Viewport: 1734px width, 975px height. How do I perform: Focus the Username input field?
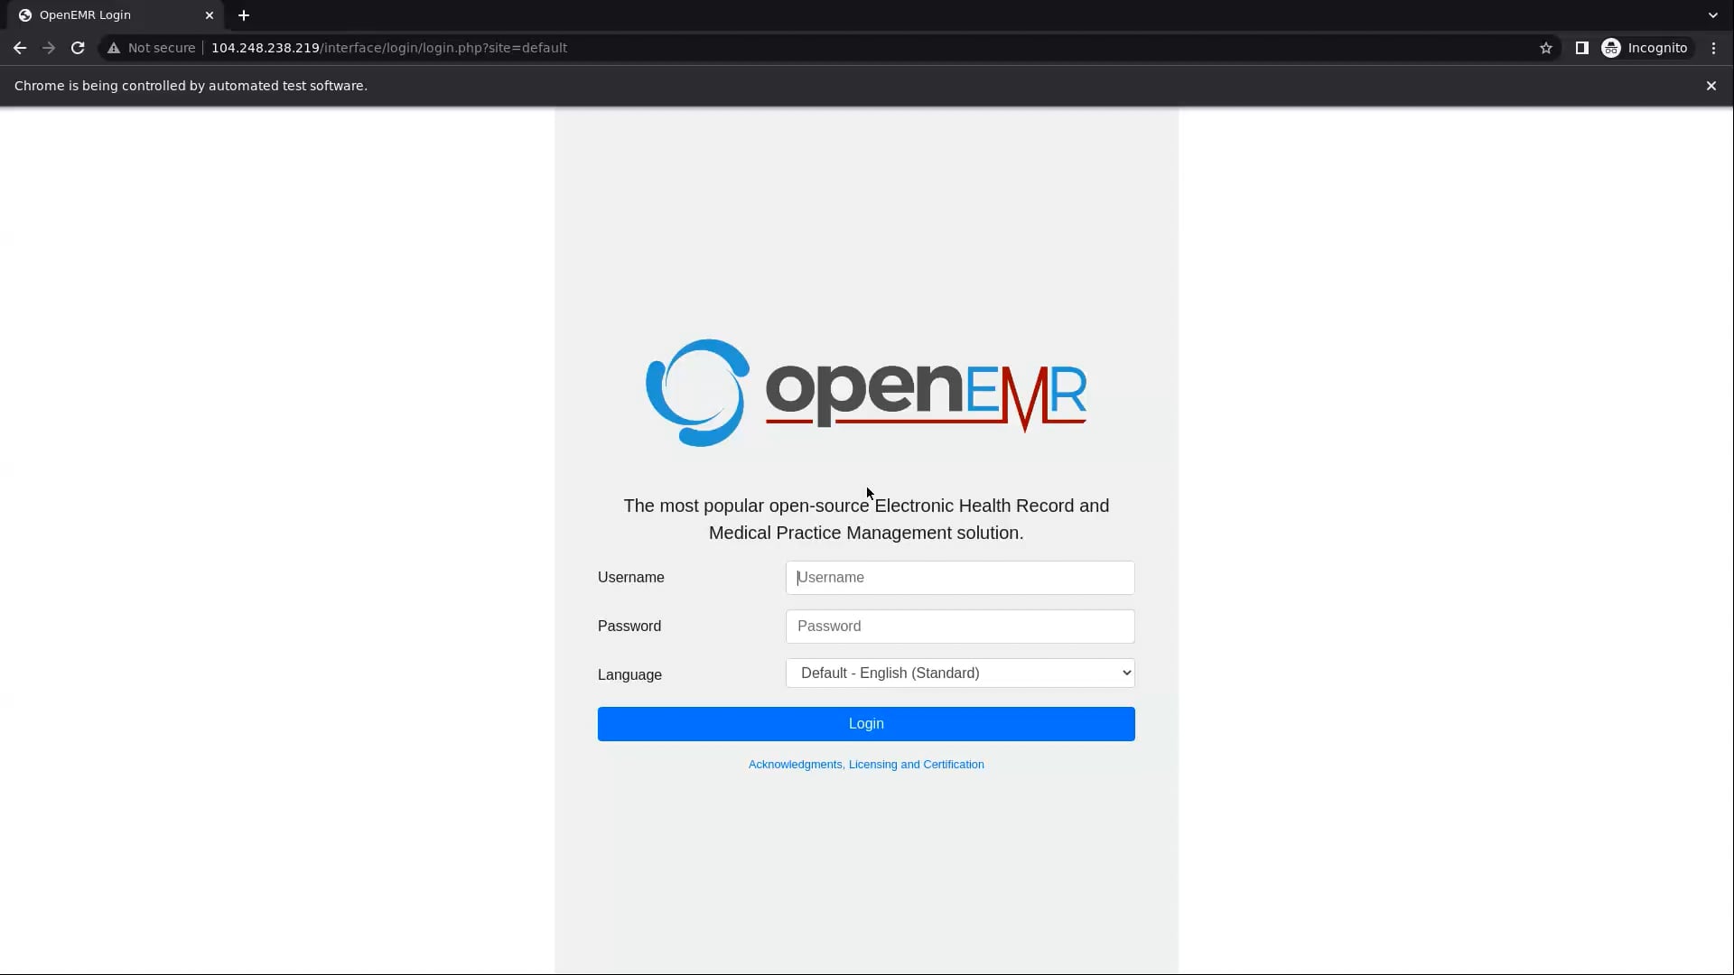point(960,578)
